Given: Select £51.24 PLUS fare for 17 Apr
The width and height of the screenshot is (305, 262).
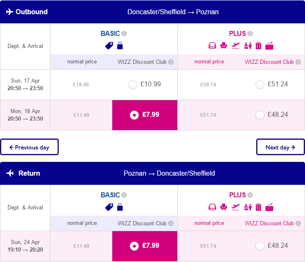Looking at the screenshot, I should coord(260,85).
